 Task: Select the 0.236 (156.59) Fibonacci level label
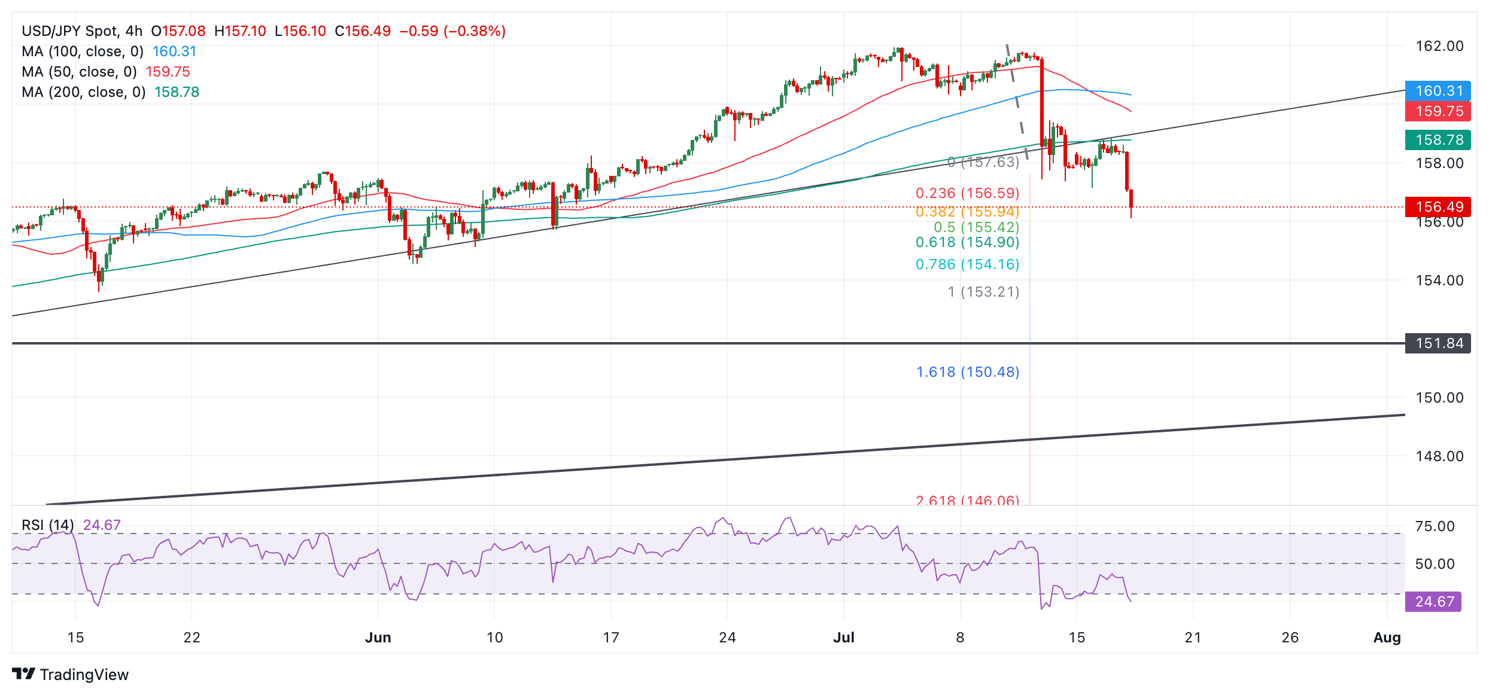[967, 193]
